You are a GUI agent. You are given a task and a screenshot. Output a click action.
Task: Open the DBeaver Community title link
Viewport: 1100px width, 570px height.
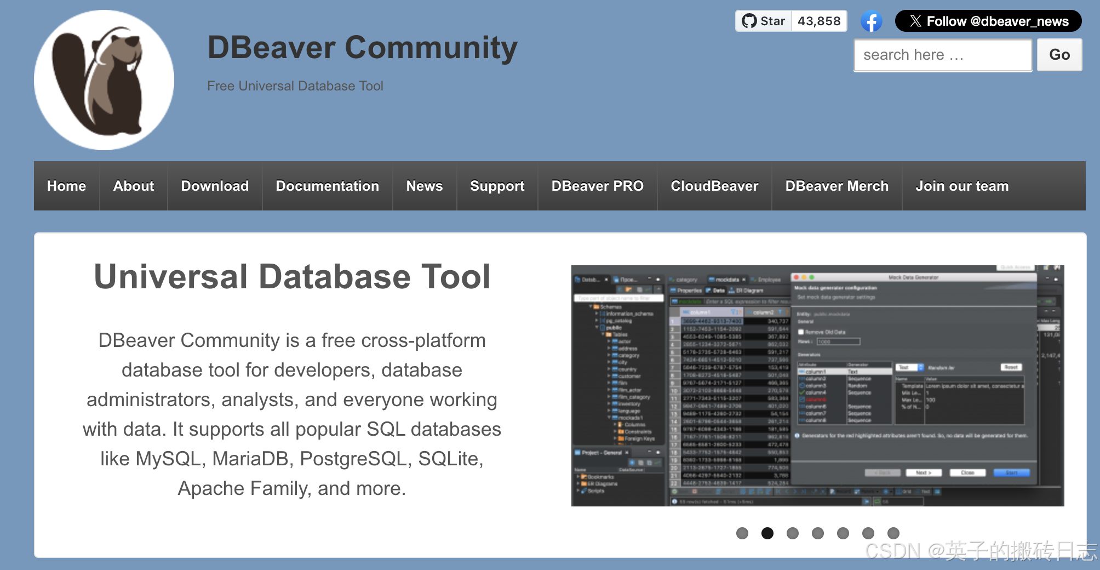point(363,48)
